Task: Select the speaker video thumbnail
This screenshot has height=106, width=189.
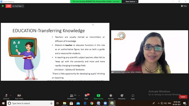Action: click(x=149, y=52)
